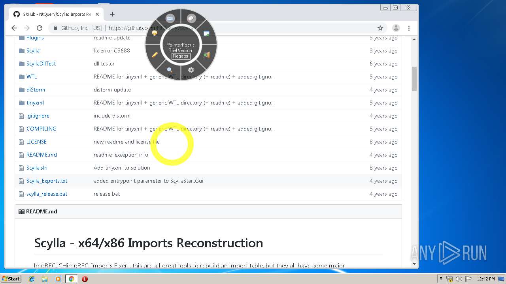
Task: Open the ScyllaDllTest folder
Action: click(x=41, y=64)
